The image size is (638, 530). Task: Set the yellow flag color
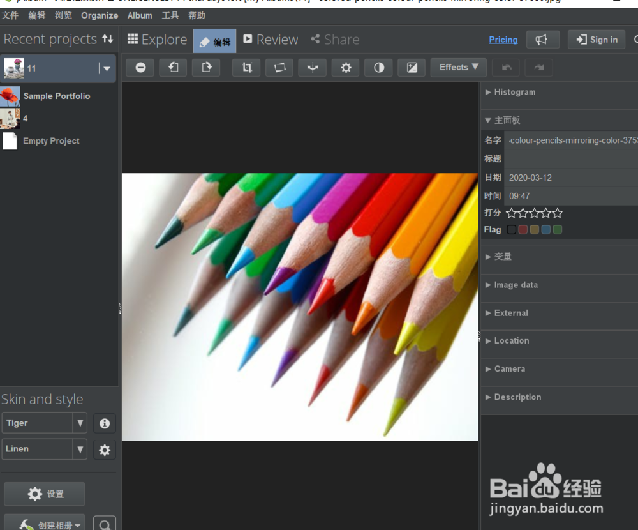(534, 230)
